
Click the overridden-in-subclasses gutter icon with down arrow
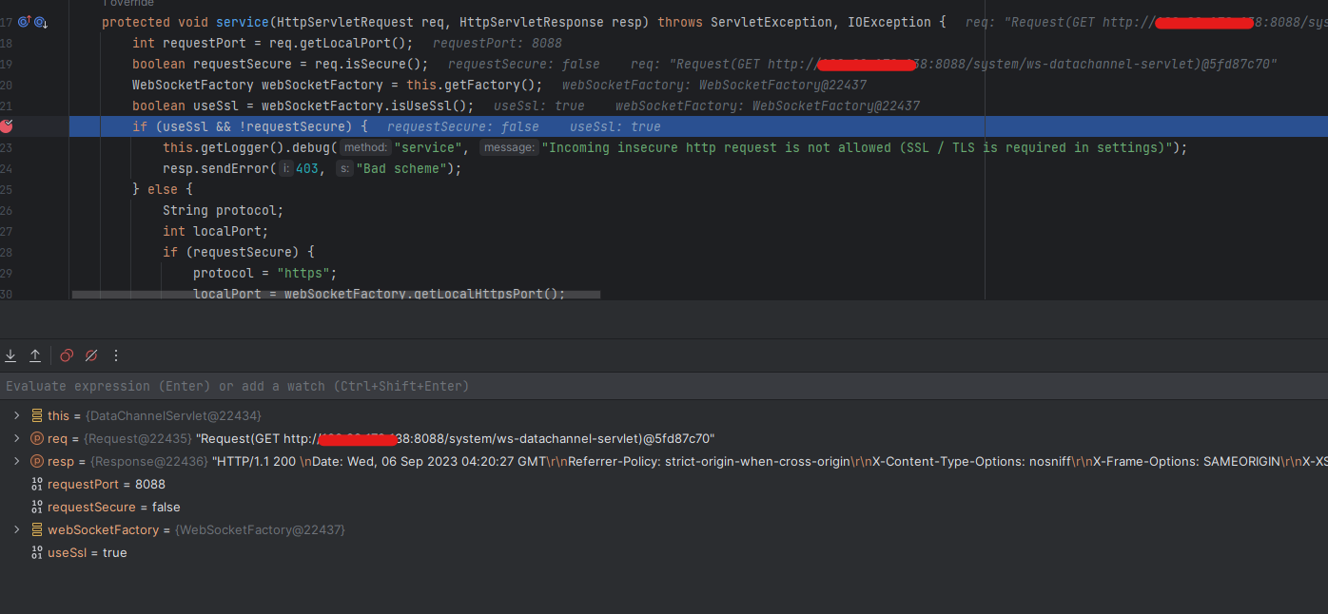point(41,22)
